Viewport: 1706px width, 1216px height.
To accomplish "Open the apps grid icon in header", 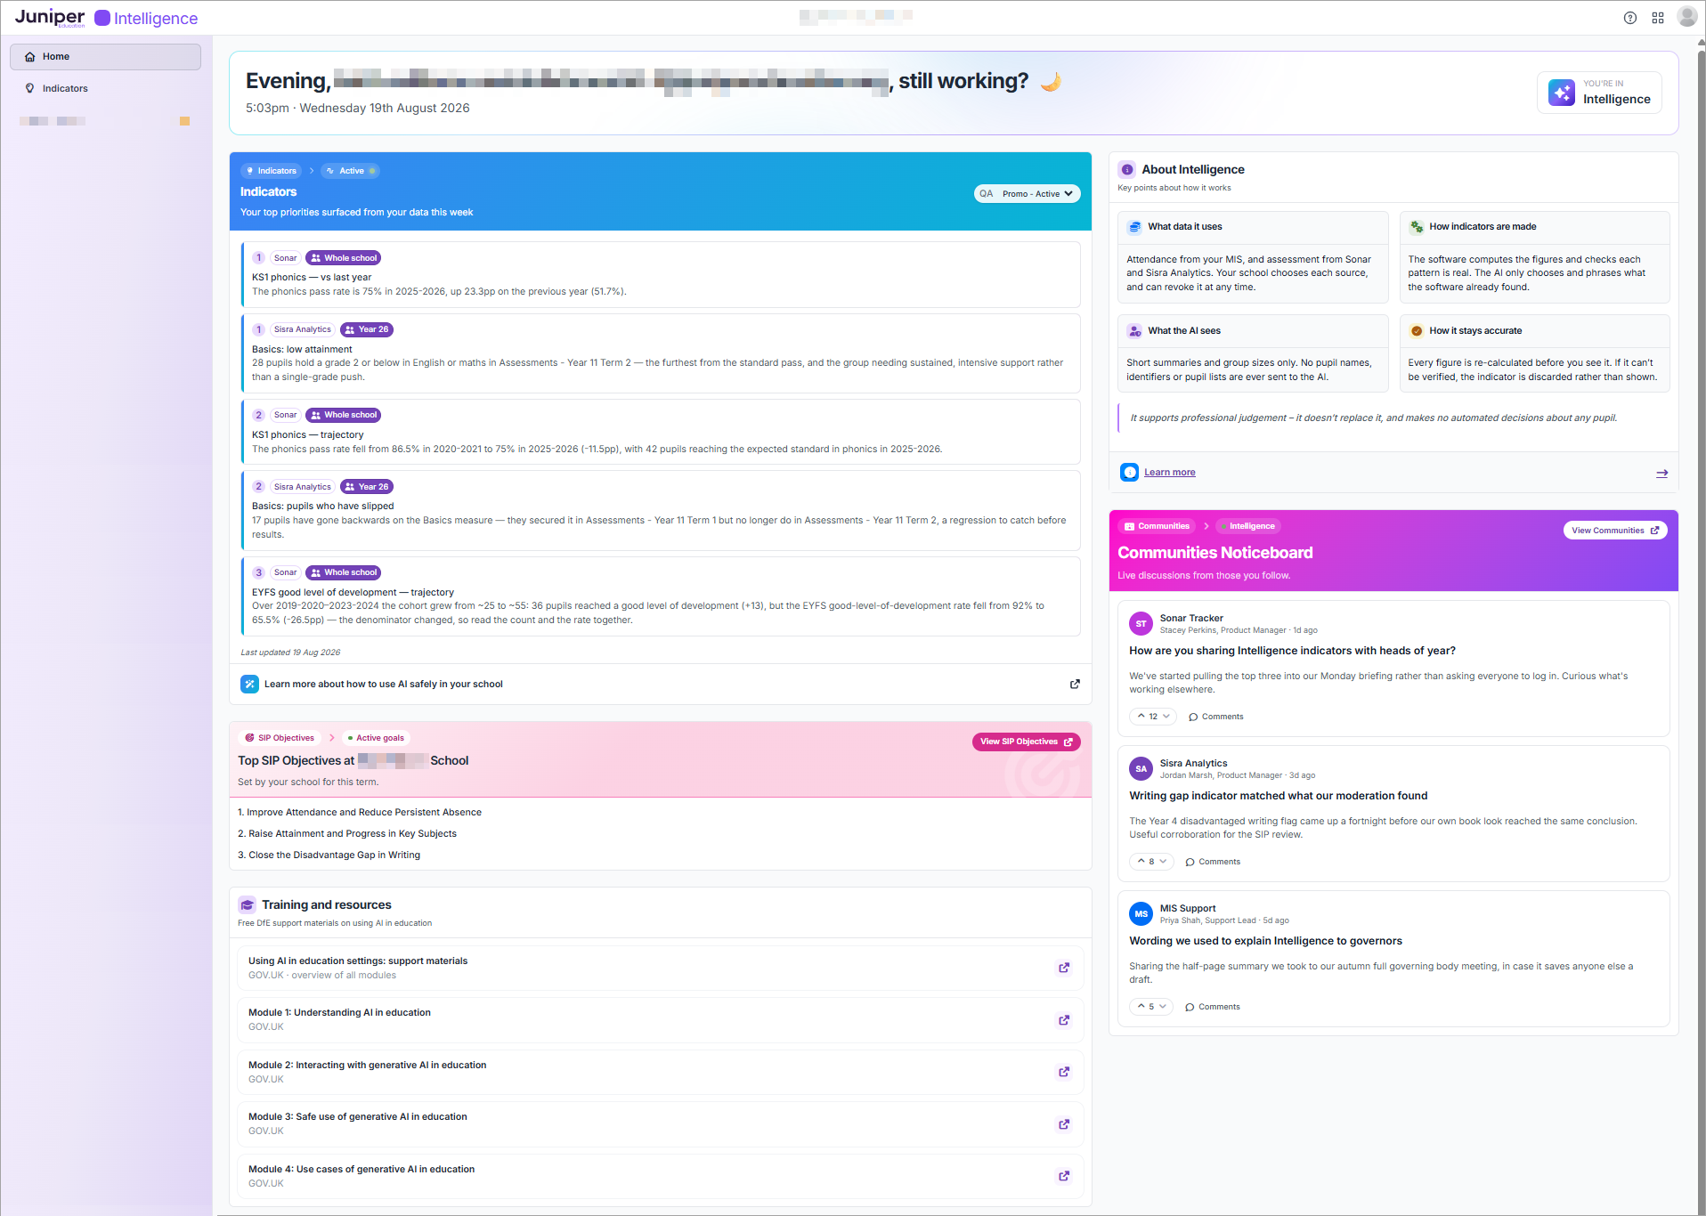I will click(1658, 18).
